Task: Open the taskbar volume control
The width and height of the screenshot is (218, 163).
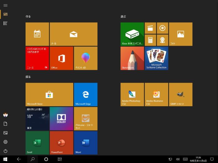Action: (x=178, y=159)
